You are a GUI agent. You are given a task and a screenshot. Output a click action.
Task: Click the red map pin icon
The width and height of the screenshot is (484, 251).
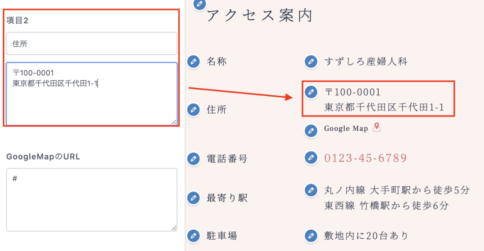pyautogui.click(x=377, y=127)
